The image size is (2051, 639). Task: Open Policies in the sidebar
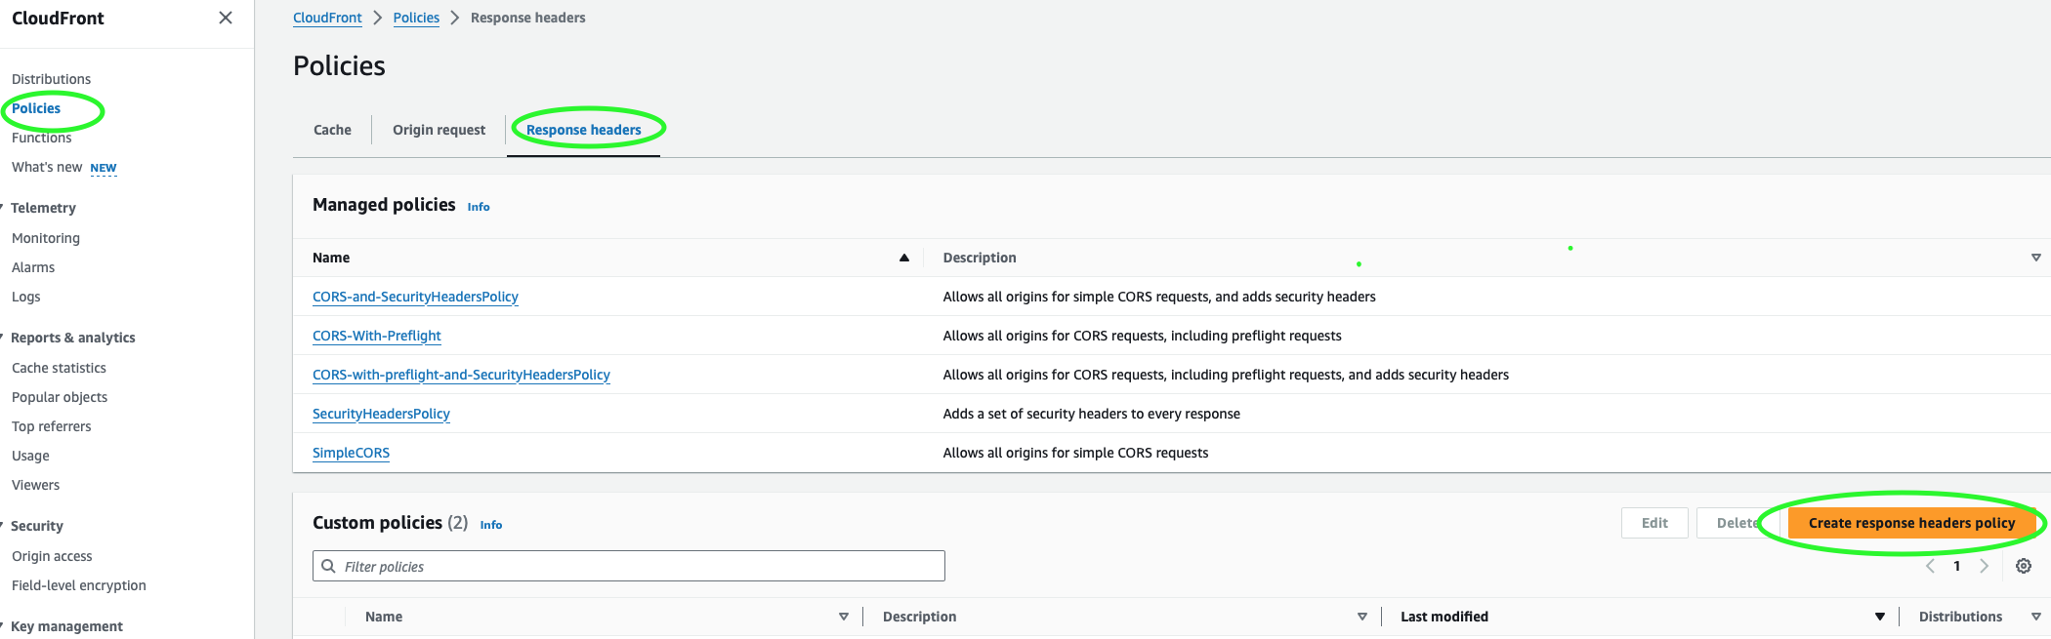point(36,108)
